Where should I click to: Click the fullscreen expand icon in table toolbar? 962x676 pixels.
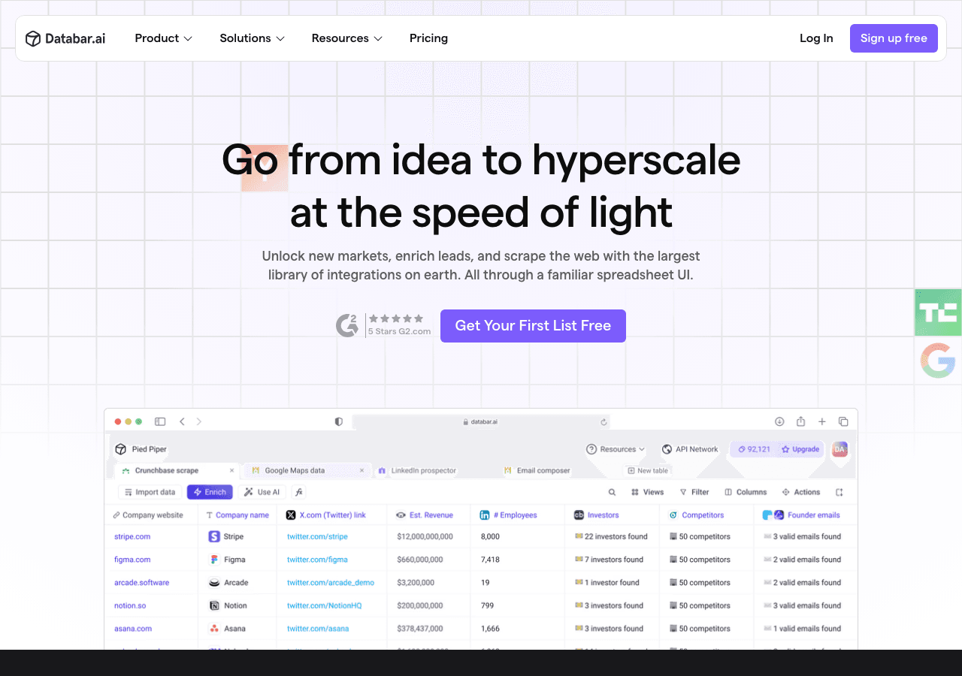839,493
